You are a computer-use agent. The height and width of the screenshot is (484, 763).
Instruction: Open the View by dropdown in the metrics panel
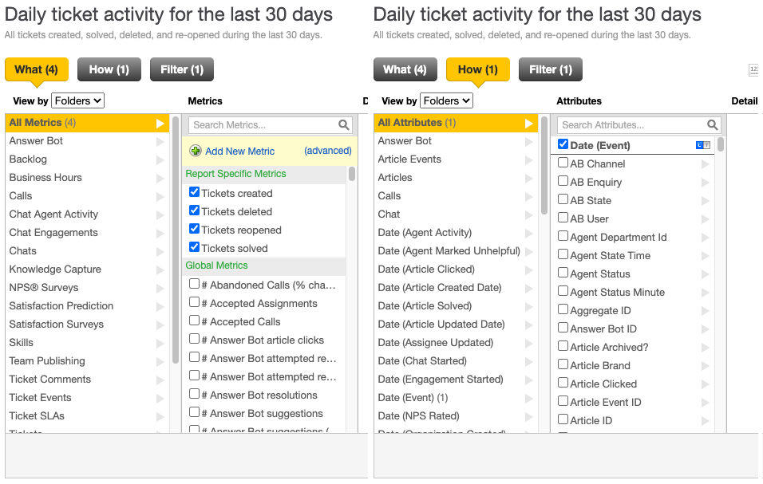77,100
